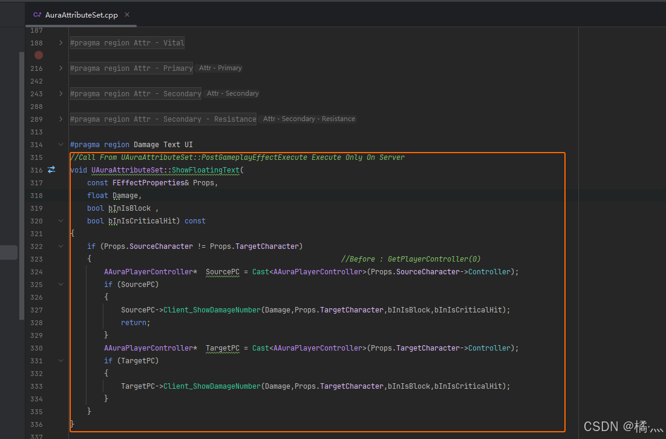The height and width of the screenshot is (439, 666).
Task: Click 'Props.SourceCharacter' in the line 322 condition
Action: point(148,246)
